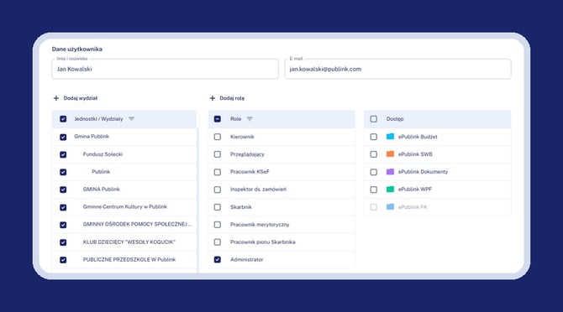
Task: Click the Administrator role label
Action: [x=247, y=259]
